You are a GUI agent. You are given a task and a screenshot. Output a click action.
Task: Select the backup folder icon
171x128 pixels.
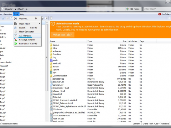point(51,45)
